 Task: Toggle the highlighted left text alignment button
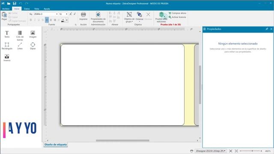tap(47, 20)
